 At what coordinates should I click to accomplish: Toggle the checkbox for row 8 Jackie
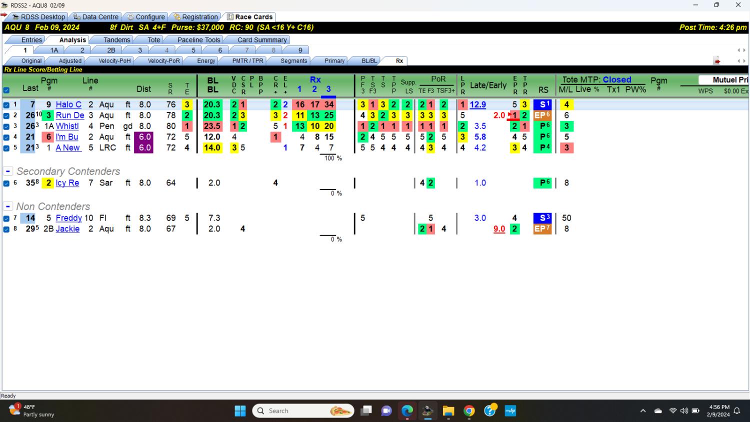tap(6, 229)
